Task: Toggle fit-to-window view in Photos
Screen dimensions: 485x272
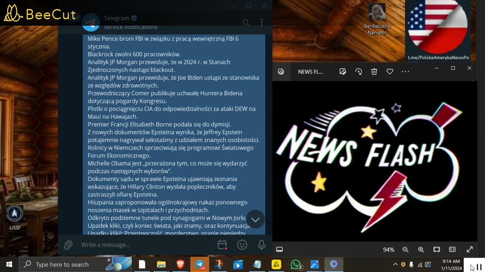Action: click(436, 249)
